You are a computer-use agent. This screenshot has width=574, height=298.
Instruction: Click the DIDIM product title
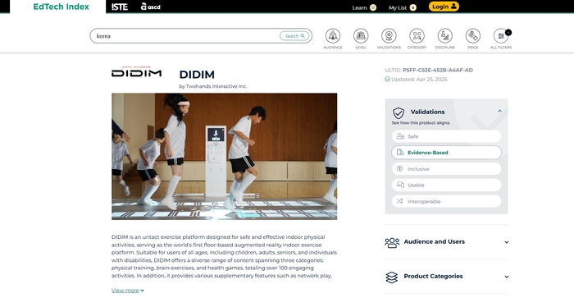click(x=197, y=75)
